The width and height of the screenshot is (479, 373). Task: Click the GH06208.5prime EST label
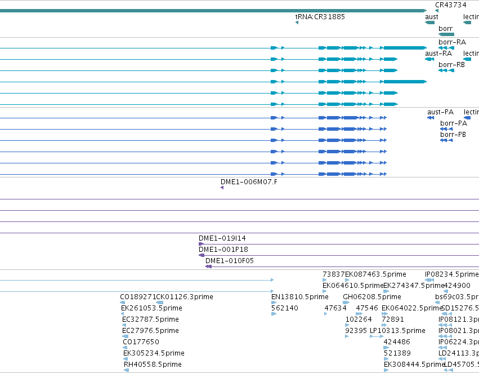click(x=372, y=297)
